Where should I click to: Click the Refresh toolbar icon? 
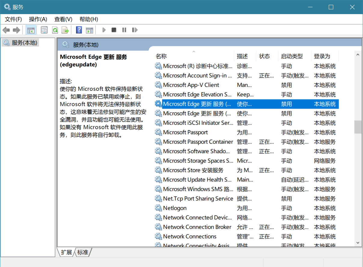55,30
